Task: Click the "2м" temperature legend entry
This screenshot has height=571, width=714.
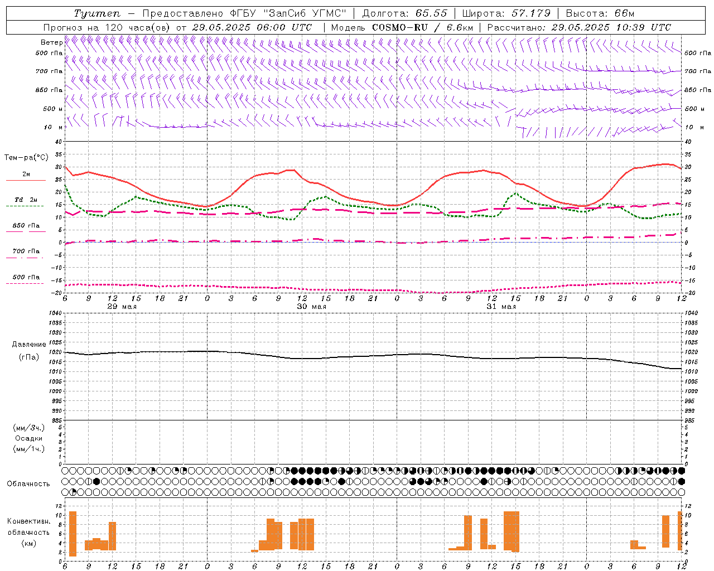Action: 26,175
